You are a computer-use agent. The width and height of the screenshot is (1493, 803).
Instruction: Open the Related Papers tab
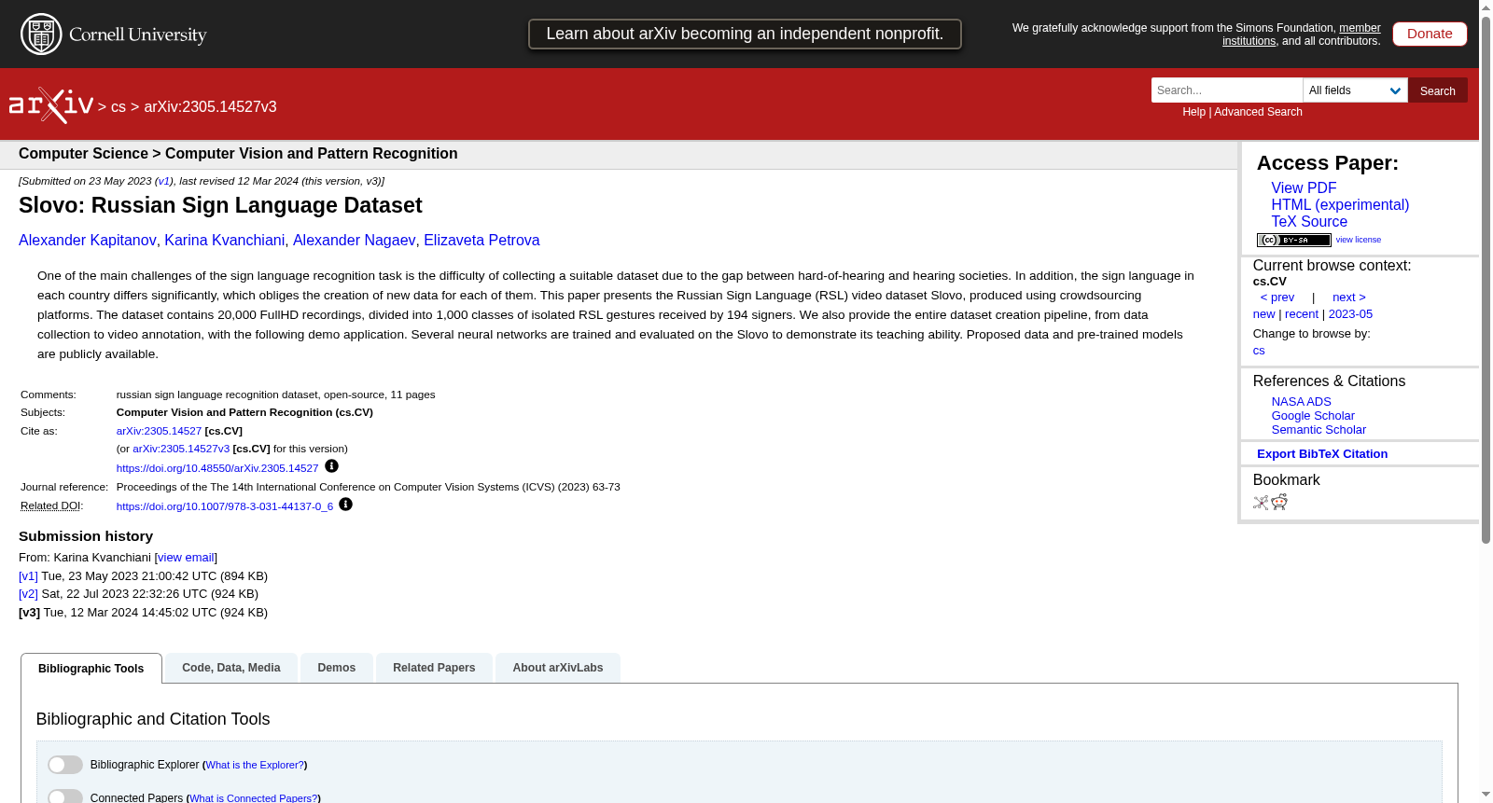click(434, 668)
